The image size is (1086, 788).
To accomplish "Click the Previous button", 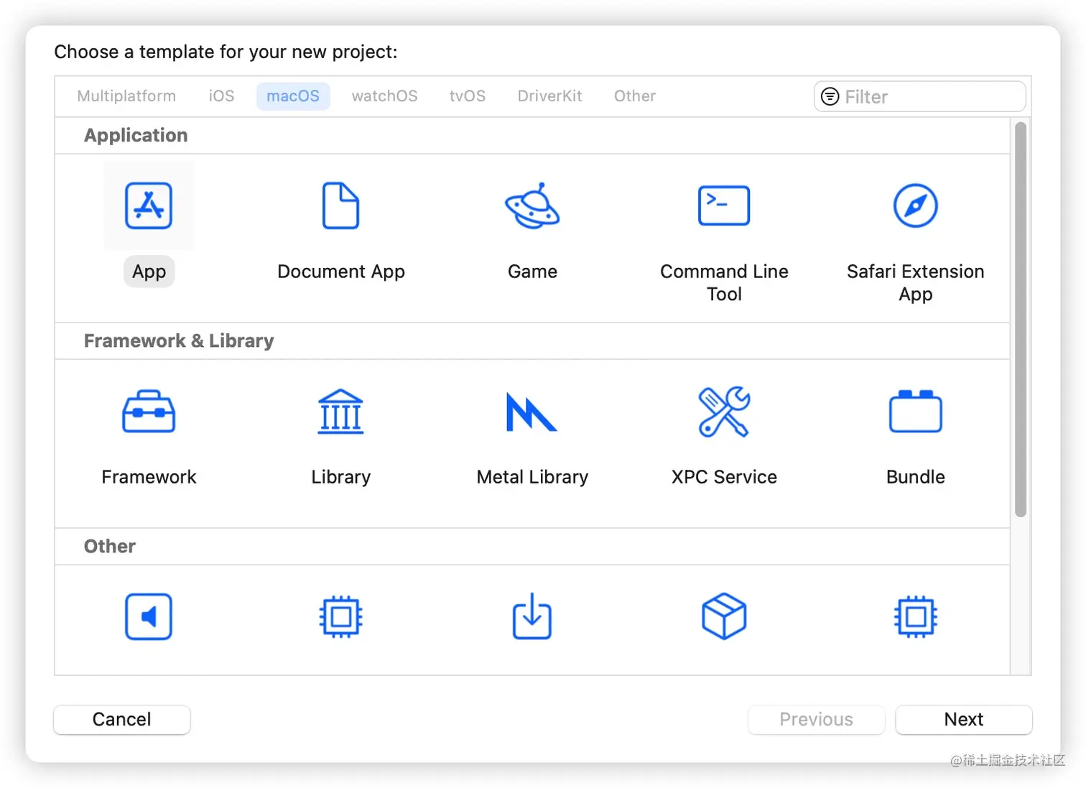I will click(816, 719).
